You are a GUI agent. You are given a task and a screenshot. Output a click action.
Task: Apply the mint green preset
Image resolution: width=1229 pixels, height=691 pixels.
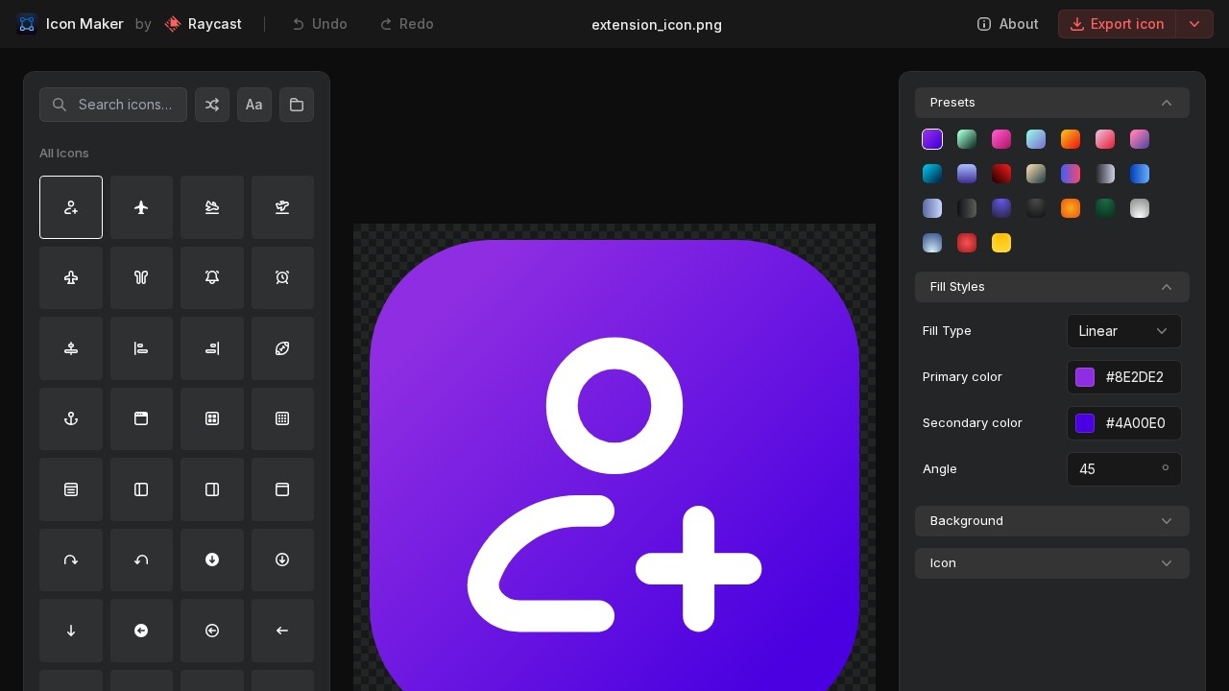click(967, 139)
